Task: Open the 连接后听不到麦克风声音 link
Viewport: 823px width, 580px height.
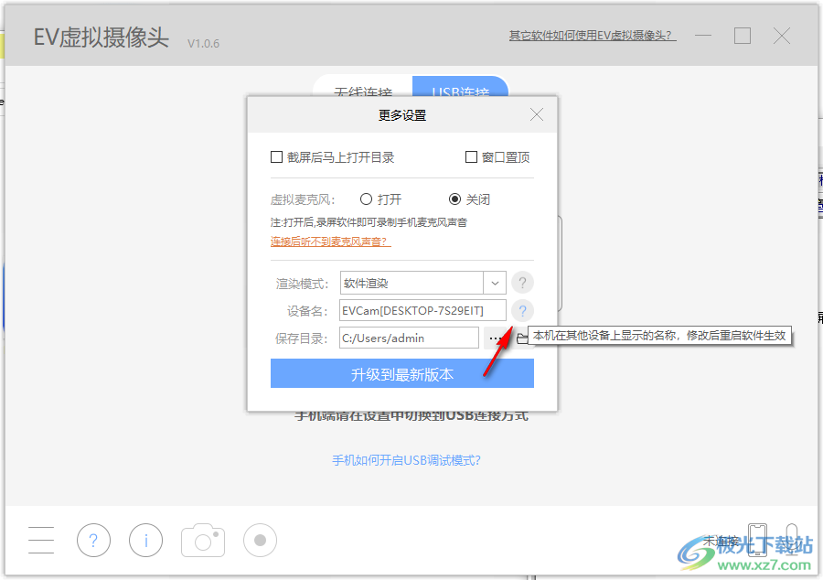Action: 330,242
